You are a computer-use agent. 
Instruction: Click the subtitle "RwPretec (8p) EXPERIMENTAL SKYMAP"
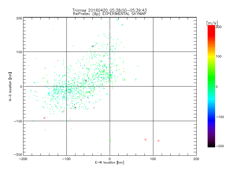[109, 14]
